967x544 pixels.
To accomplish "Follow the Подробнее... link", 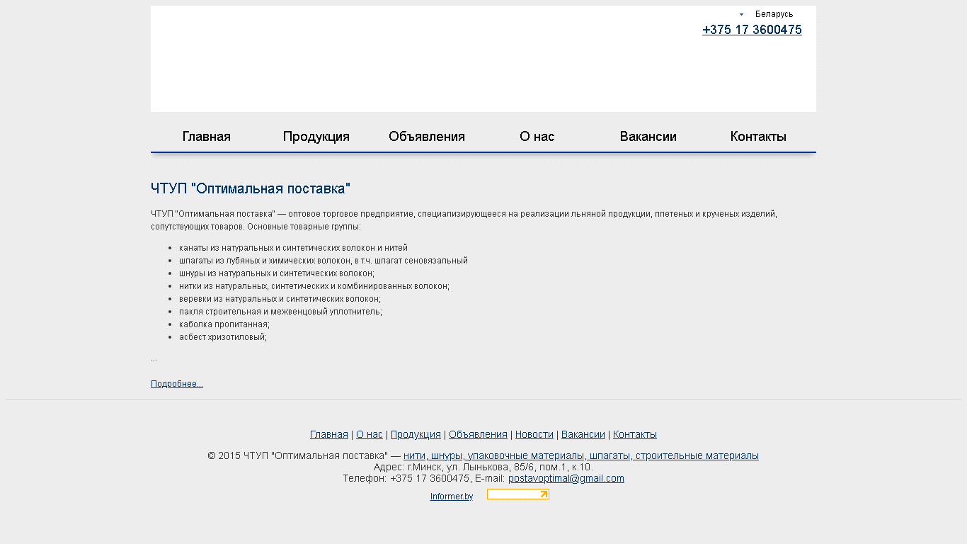I will 177,384.
